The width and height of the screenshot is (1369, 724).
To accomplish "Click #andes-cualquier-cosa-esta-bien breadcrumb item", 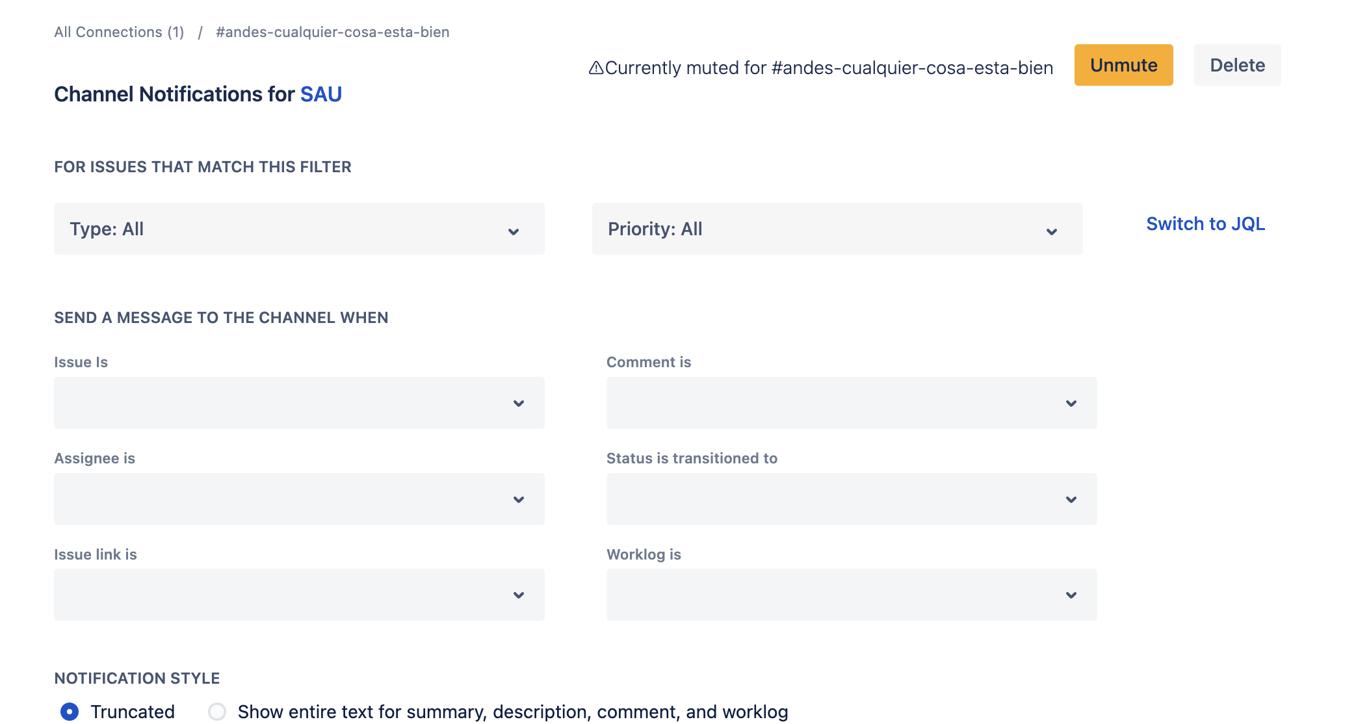I will tap(332, 32).
